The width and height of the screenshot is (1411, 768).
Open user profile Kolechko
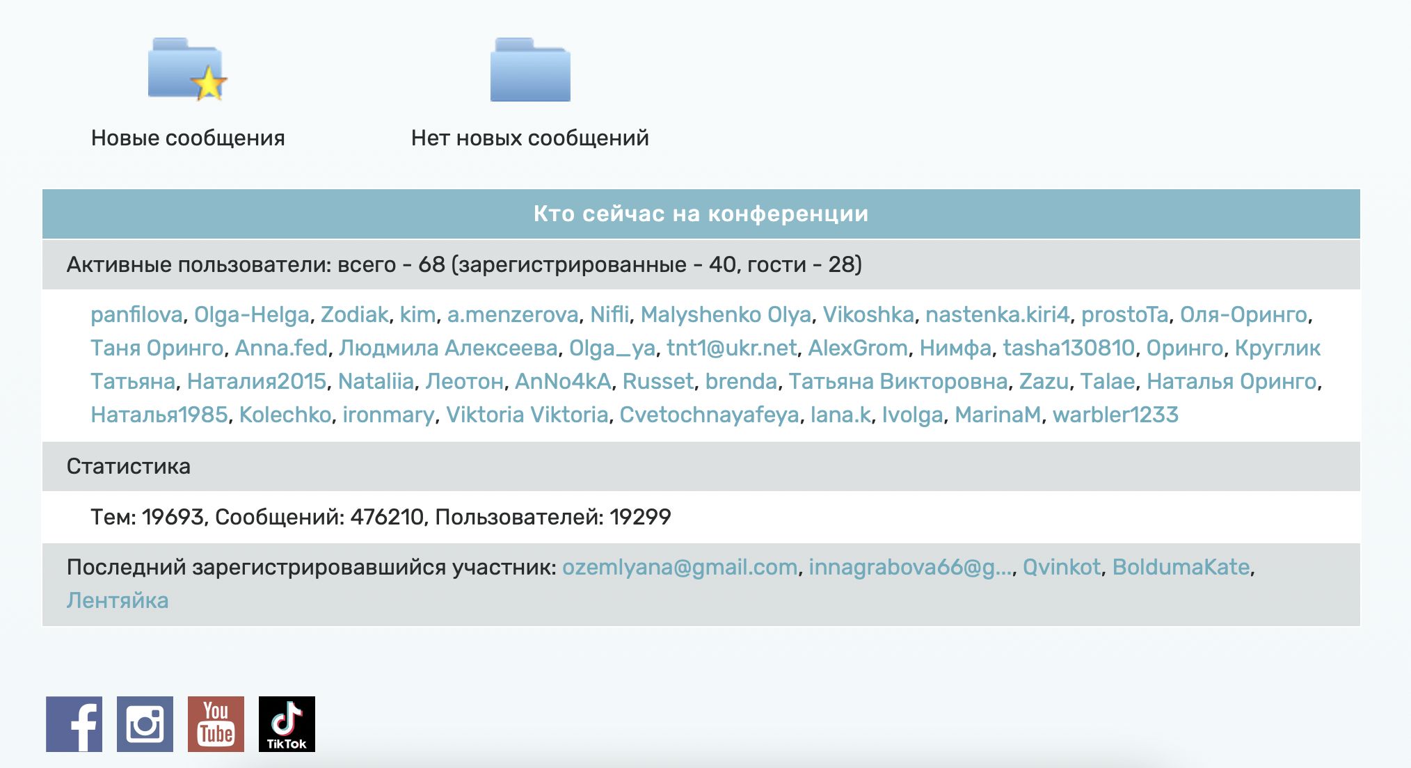[285, 415]
